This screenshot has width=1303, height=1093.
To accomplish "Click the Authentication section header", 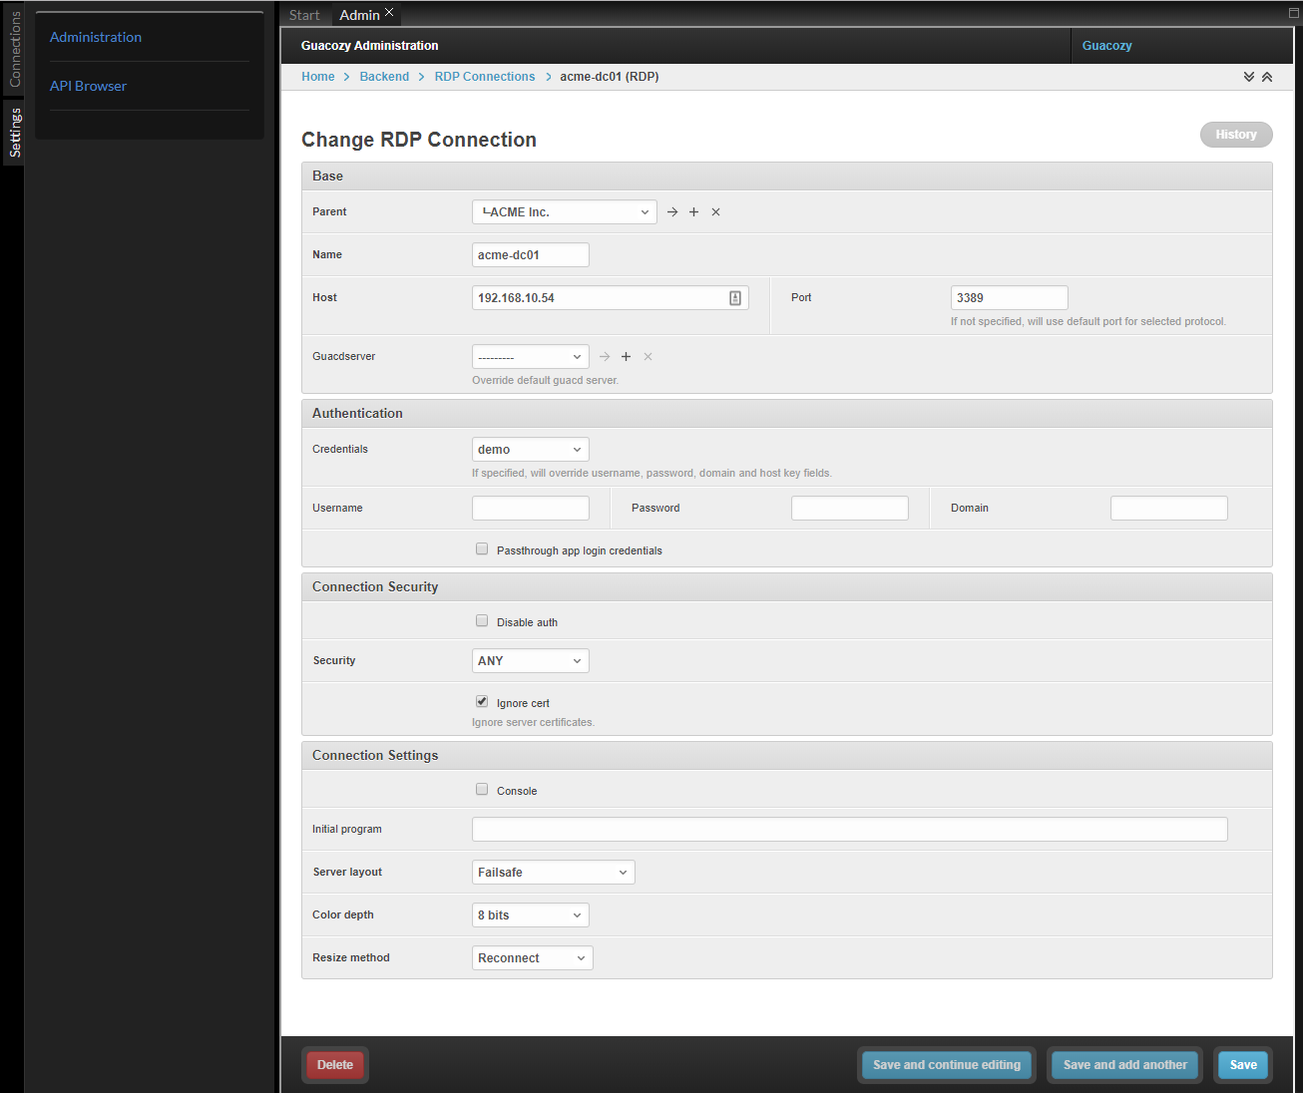I will click(787, 414).
